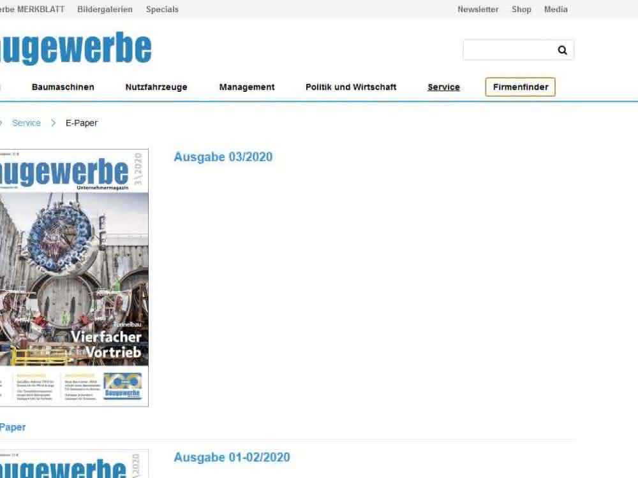Select the underlined Service navigation item
The height and width of the screenshot is (478, 638).
(x=443, y=87)
